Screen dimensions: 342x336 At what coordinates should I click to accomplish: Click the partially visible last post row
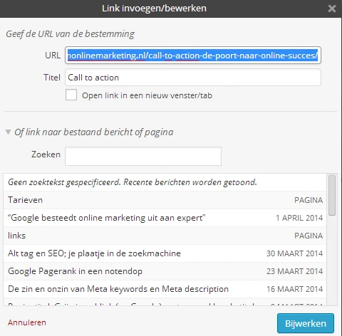[x=165, y=302]
